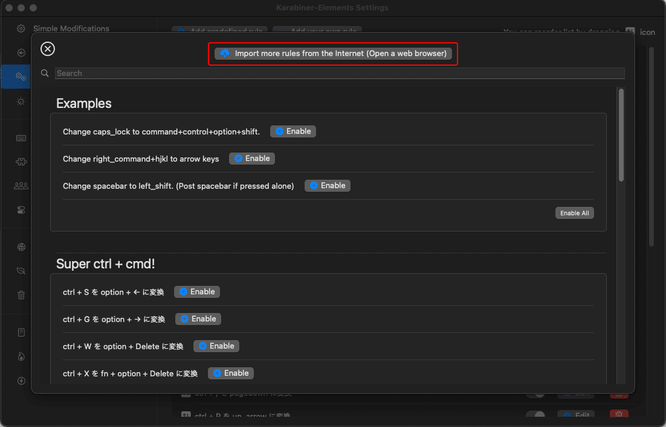
Task: Click the Karabiner-Elements Settings window title
Action: [332, 8]
